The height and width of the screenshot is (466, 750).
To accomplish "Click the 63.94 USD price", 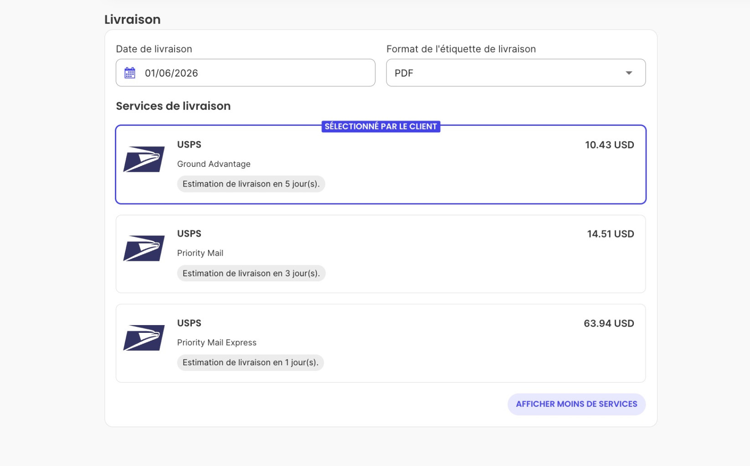I will (x=609, y=323).
